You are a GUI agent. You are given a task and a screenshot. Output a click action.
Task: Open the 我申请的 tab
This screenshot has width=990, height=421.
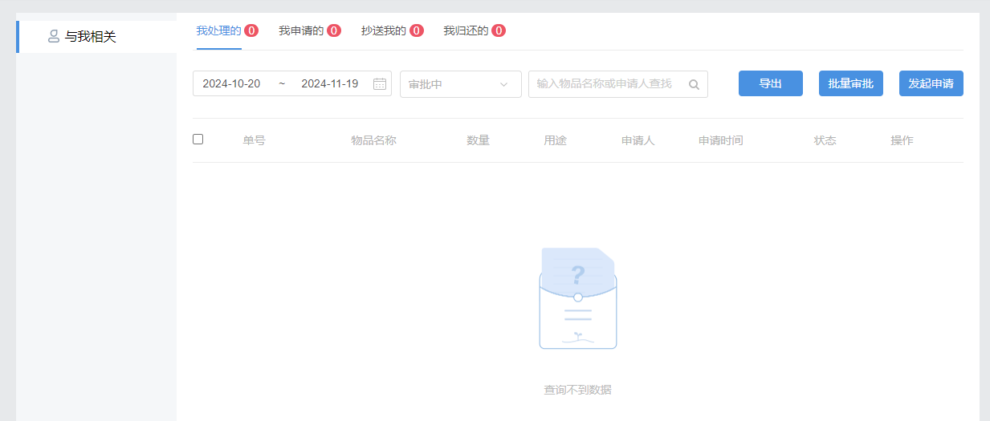301,30
